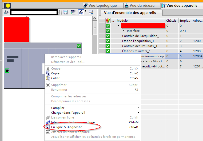This screenshot has height=141, width=203.
Task: Toggle the show module labels eye icon
Action: (x=81, y=12)
